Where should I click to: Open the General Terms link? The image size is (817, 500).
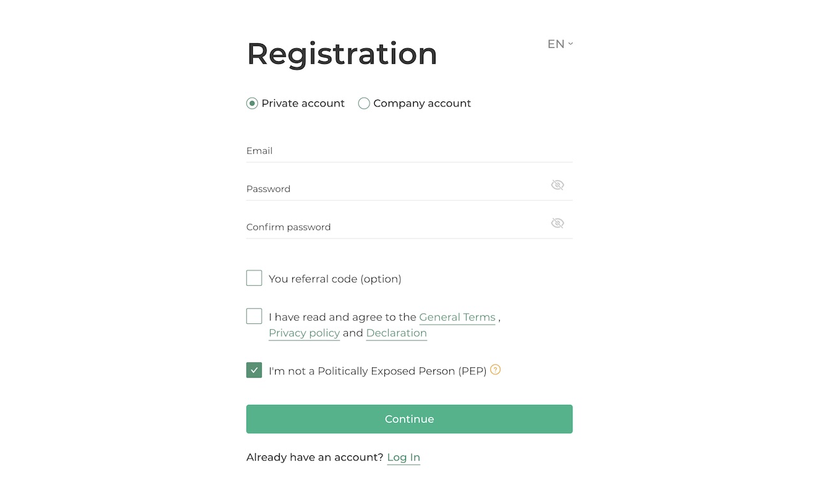[x=457, y=317]
